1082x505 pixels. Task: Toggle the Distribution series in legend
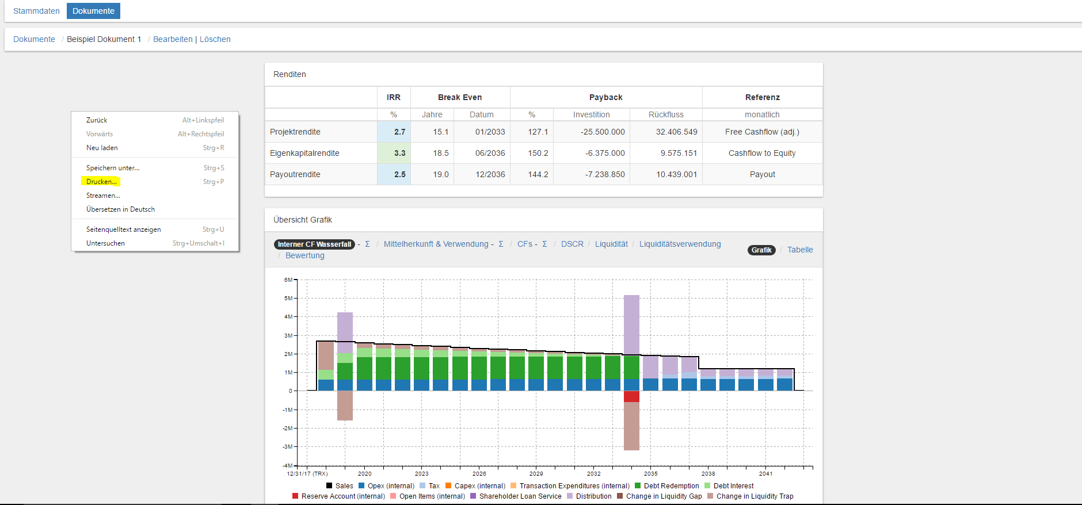(x=593, y=496)
